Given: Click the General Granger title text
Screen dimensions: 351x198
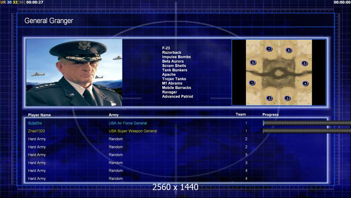Looking at the screenshot, I should coord(49,21).
